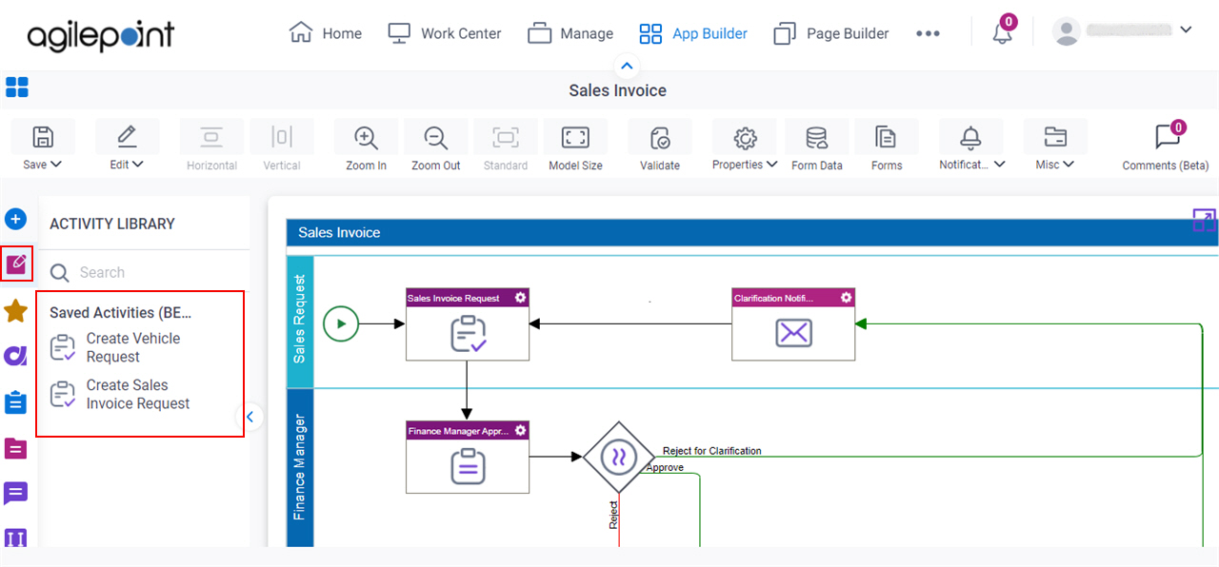
Task: Click the Approve connector label
Action: coord(665,467)
